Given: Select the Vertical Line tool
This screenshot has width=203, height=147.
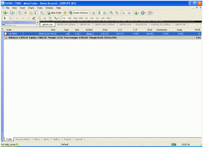Looking at the screenshot, I should click(17, 18).
